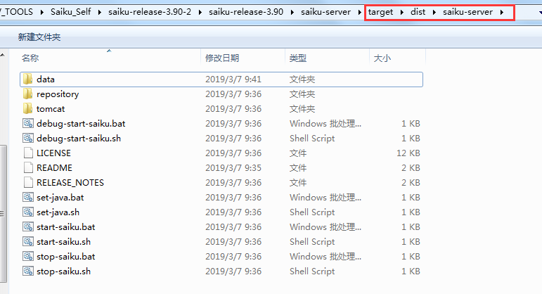542x294 pixels.
Task: Select the debug-start-saiku.bat file icon
Action: (28, 124)
